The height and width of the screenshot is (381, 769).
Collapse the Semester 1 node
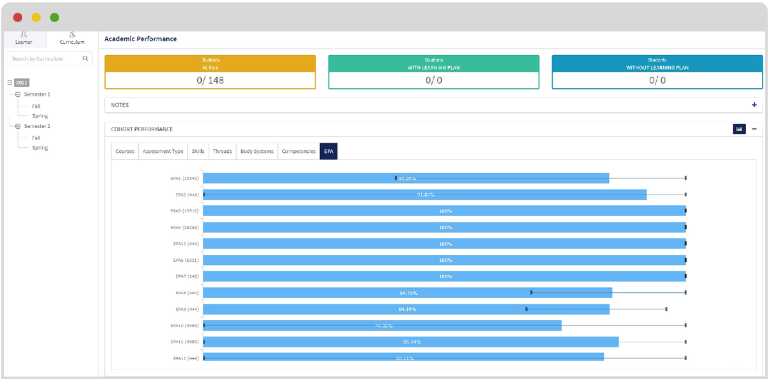[x=18, y=94]
